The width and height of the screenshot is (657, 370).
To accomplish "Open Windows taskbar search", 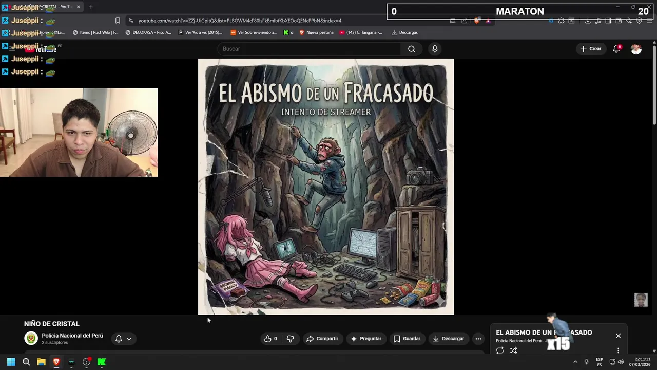I will pos(26,362).
